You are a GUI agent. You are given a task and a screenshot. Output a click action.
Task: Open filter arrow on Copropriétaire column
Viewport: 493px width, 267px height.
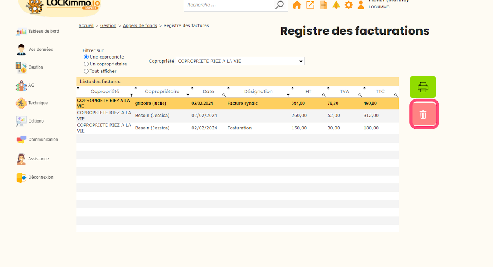[188, 95]
